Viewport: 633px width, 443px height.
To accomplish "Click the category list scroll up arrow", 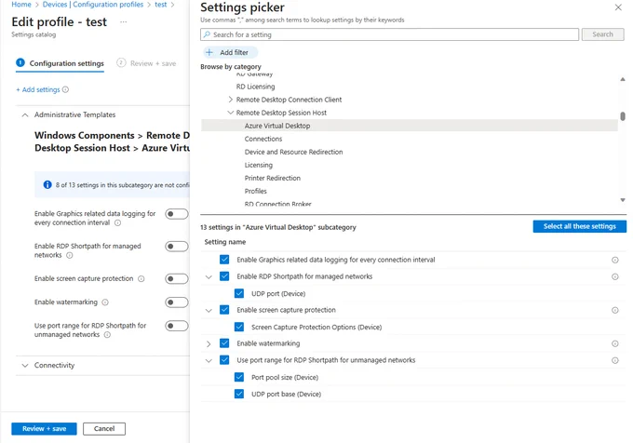I will 623,79.
